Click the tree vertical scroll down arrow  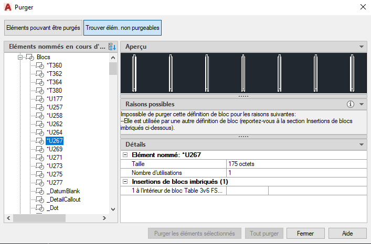[113, 209]
